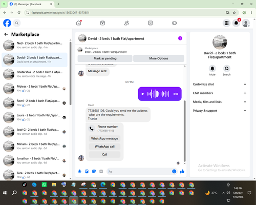Screen dimensions: 256x205
Task: Attach a photo using the image icon
Action: point(87,171)
